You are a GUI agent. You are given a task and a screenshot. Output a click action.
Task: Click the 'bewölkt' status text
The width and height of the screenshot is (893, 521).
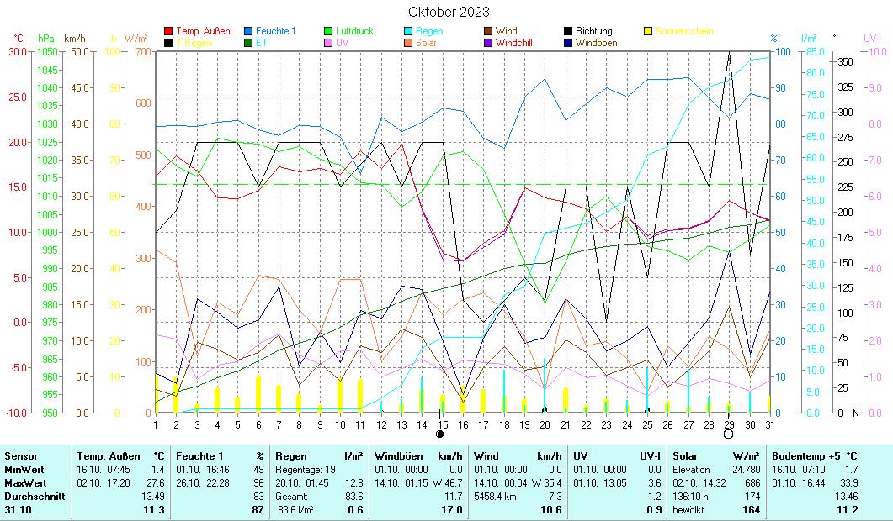pyautogui.click(x=689, y=510)
